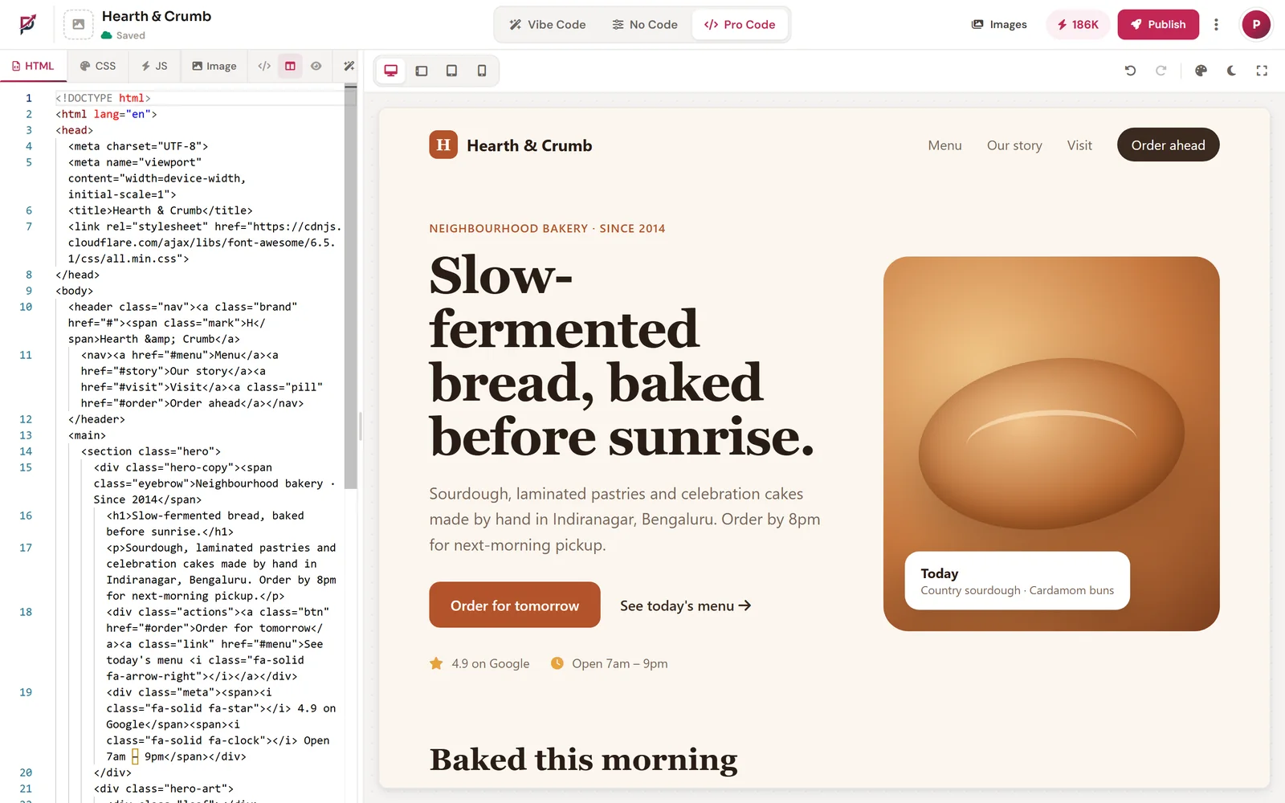Switch to Vibe Code mode
The height and width of the screenshot is (803, 1285).
tap(548, 25)
